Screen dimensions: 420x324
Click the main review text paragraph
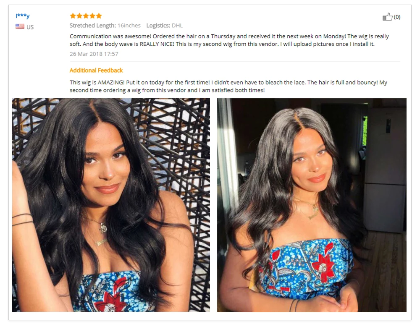(x=229, y=40)
